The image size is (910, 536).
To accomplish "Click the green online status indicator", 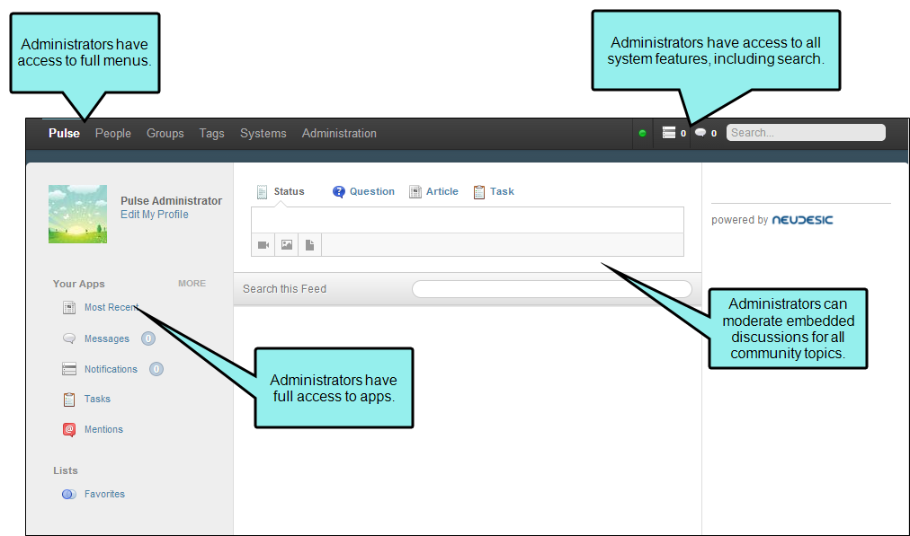I will (642, 133).
